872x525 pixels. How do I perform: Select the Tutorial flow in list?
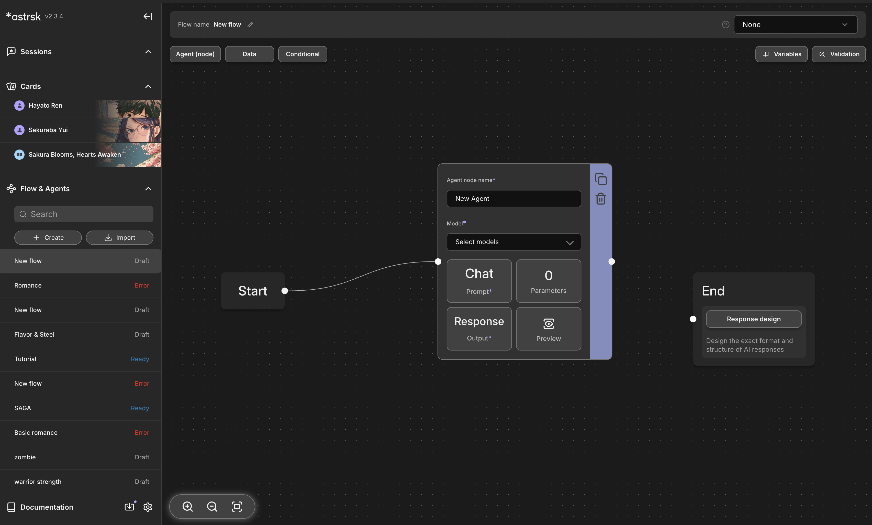81,359
